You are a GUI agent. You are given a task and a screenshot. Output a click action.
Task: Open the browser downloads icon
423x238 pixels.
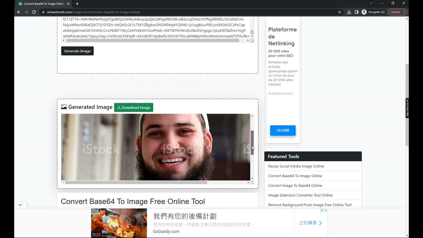349,12
